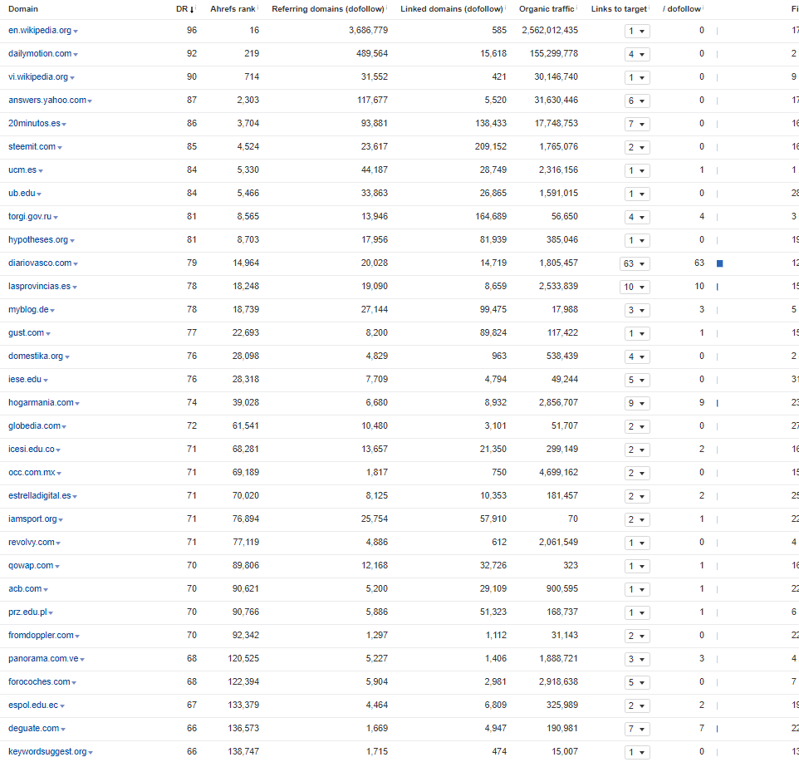Click info icon beside Referring domains header
Screen dimensions: 799x762
(387, 7)
